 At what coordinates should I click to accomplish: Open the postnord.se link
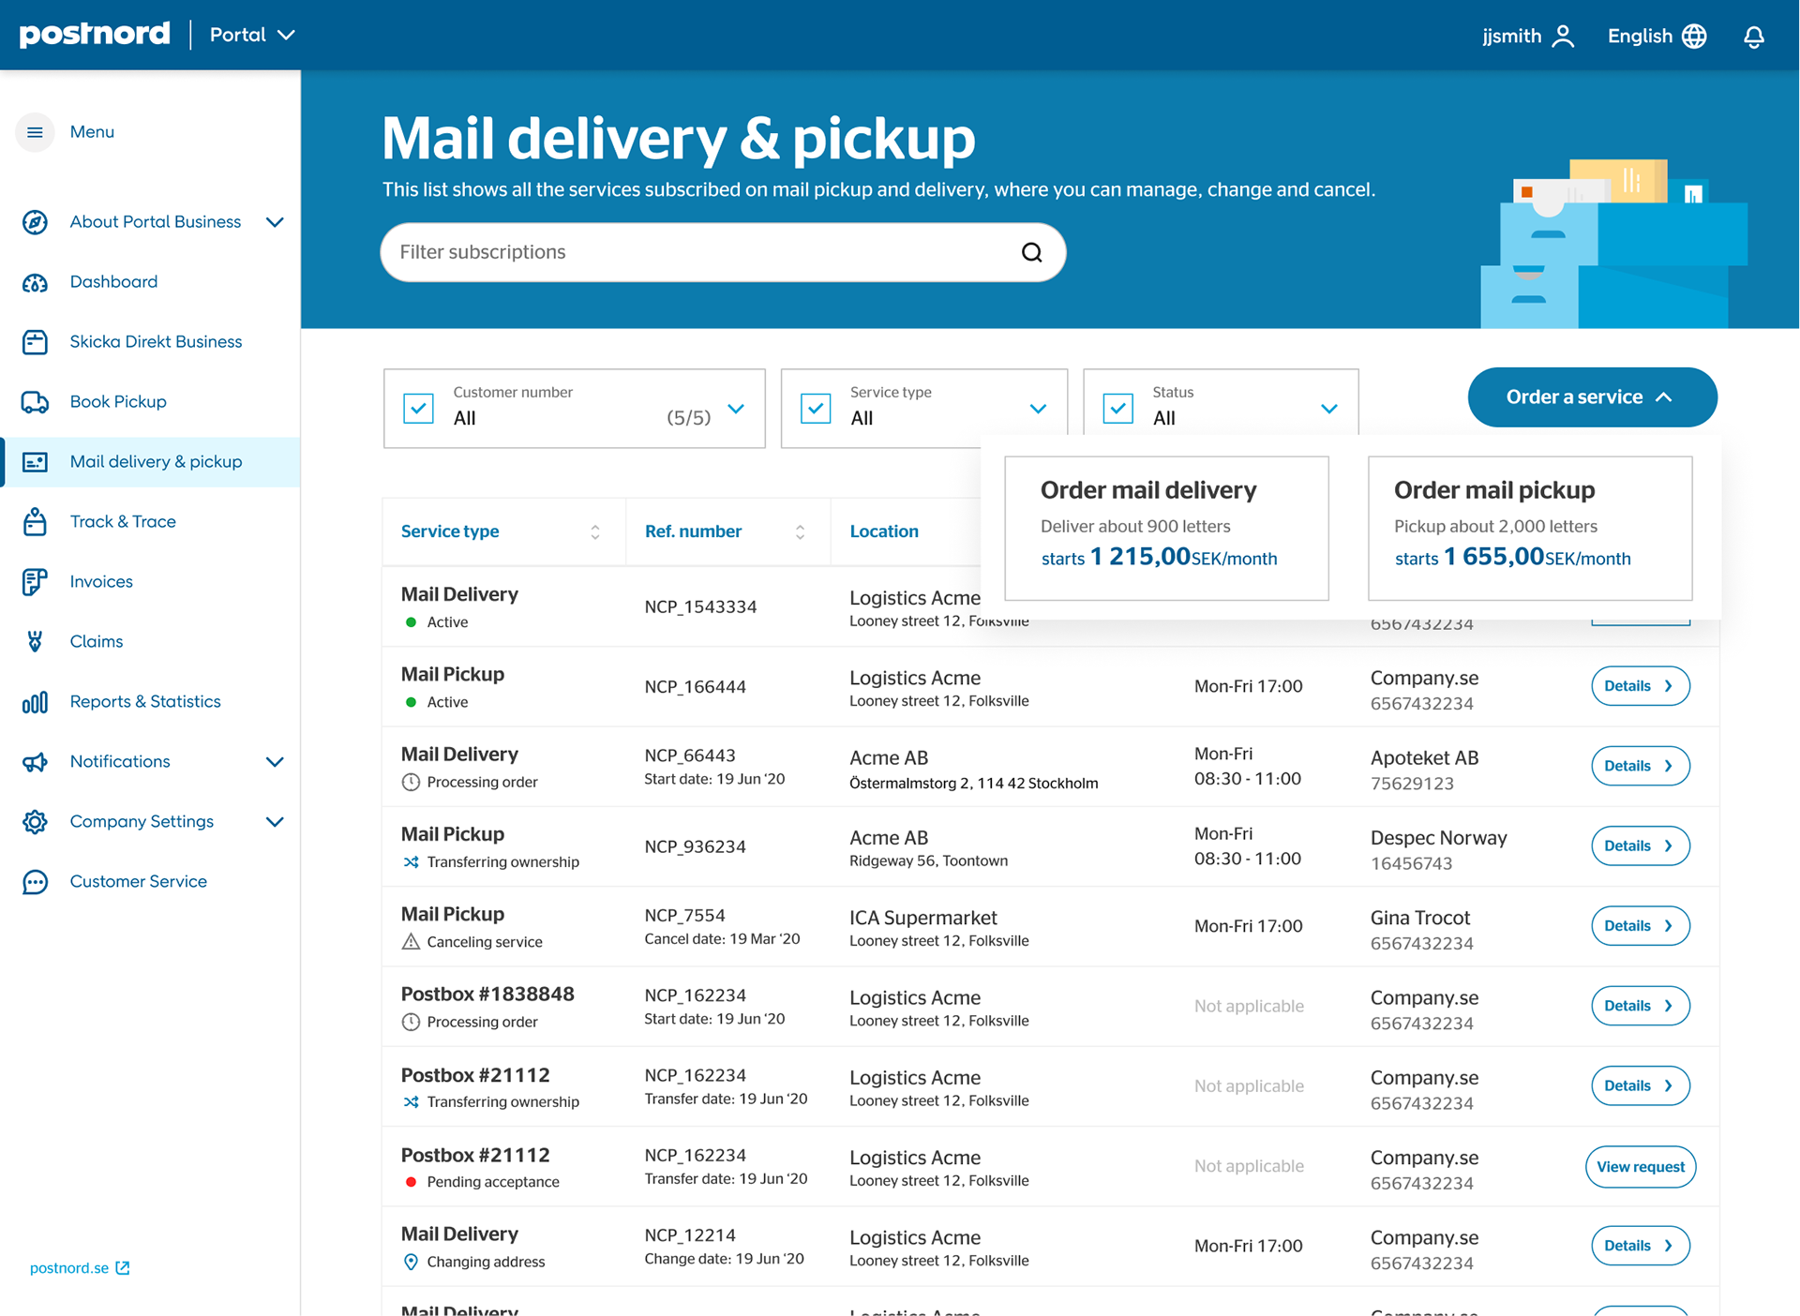(69, 1268)
